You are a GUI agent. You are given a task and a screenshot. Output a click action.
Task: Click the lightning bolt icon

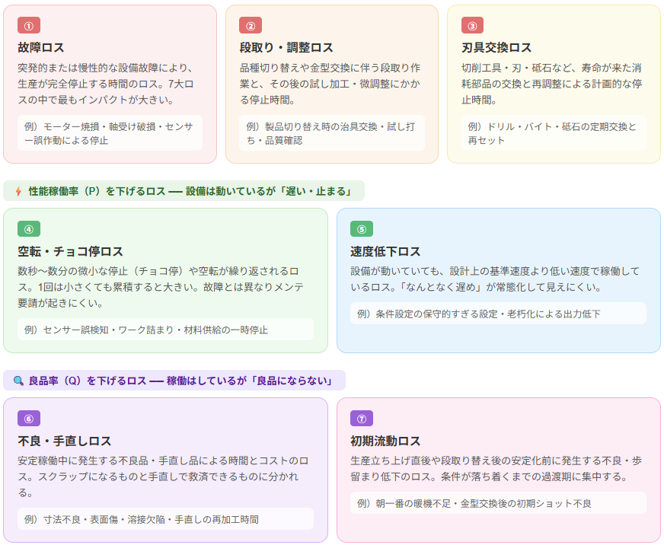tap(18, 190)
